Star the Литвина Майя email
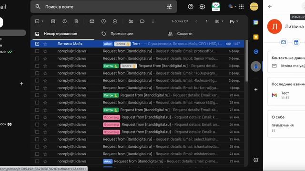The image size is (305, 171). click(x=45, y=44)
